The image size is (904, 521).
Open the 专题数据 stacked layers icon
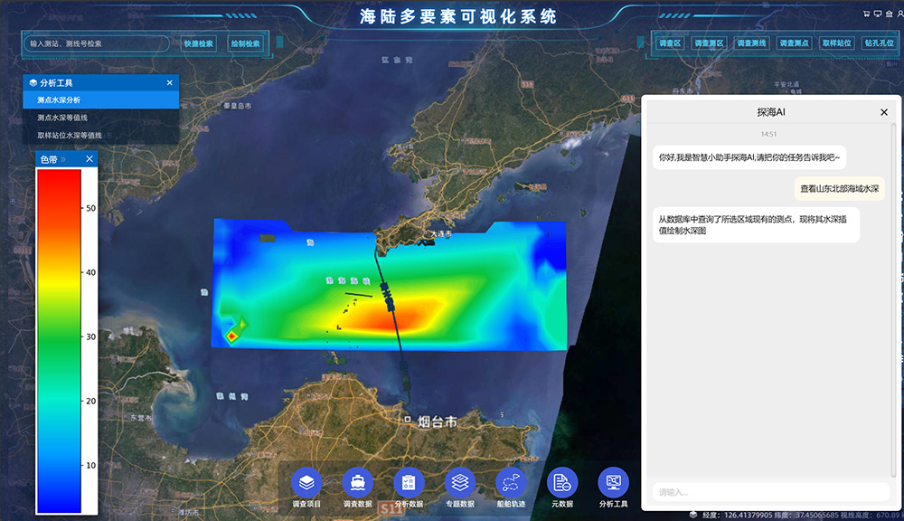pyautogui.click(x=460, y=482)
